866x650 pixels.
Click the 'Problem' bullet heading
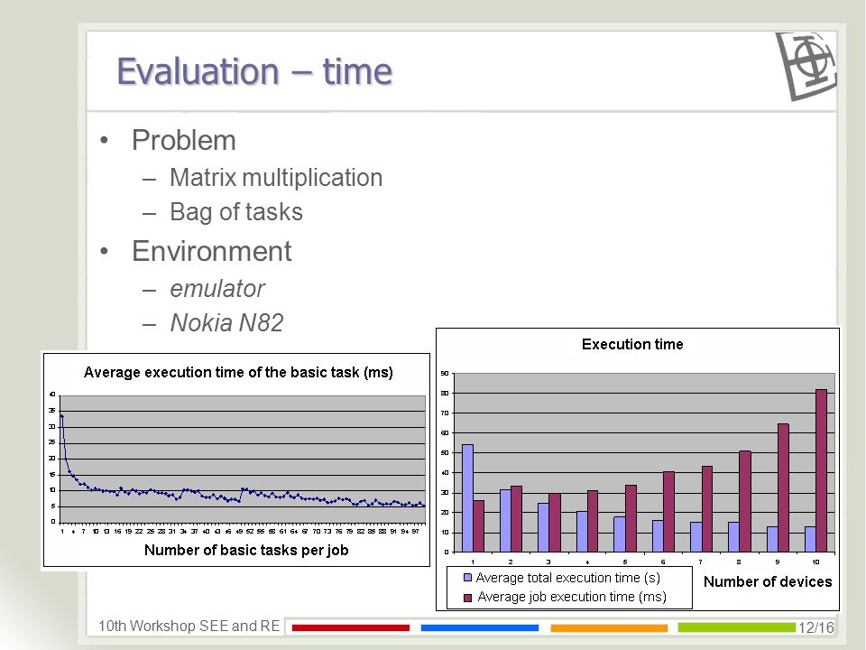tap(184, 140)
